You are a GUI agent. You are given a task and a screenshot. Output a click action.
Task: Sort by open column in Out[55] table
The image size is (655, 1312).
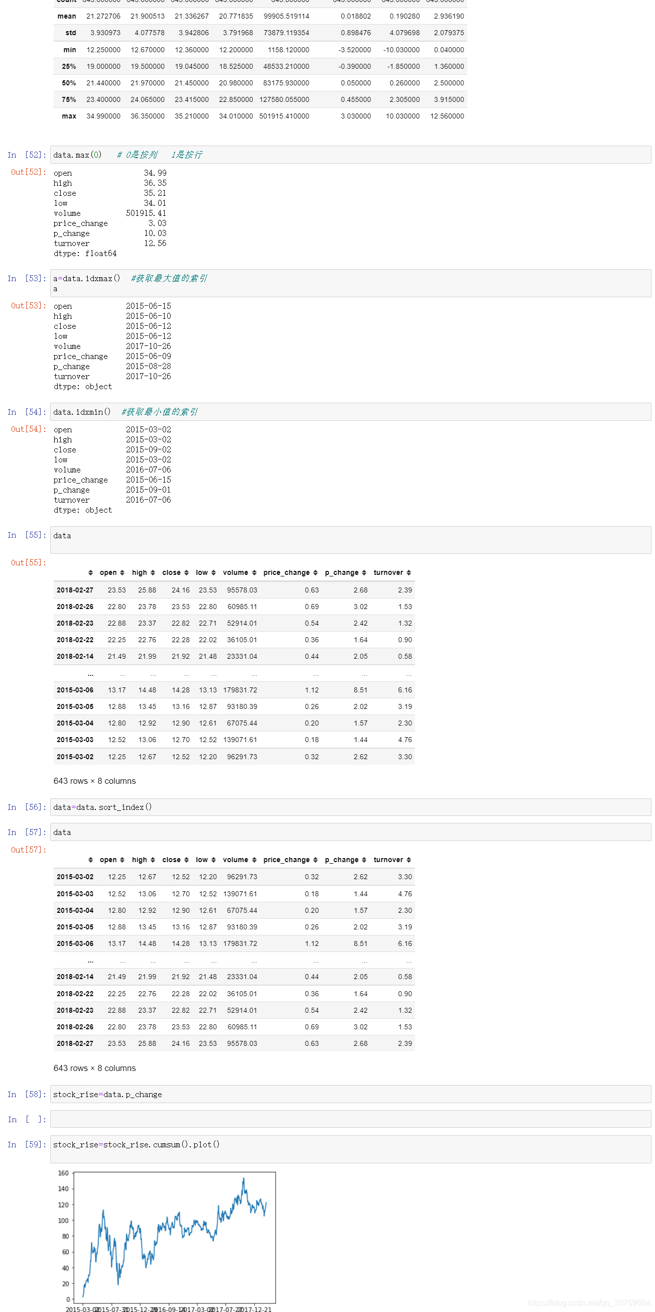click(x=122, y=572)
